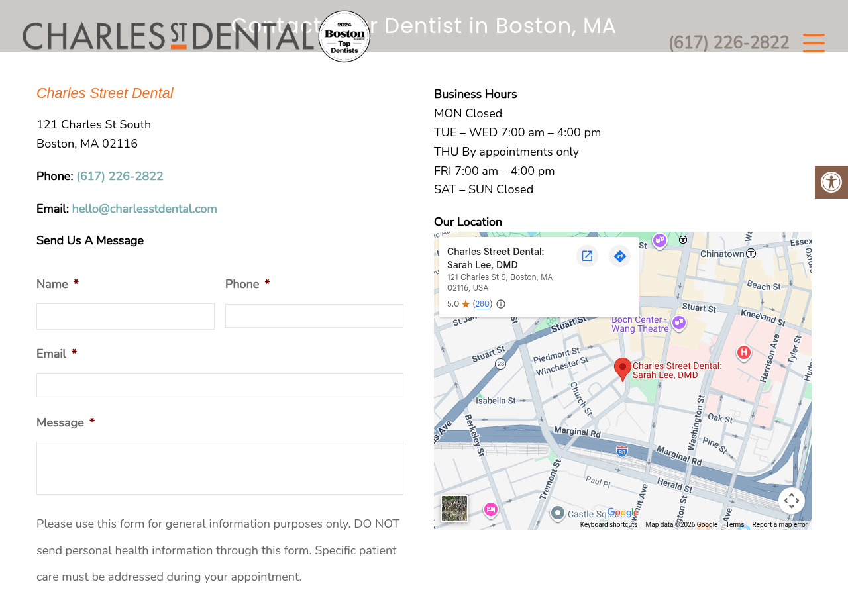Click 'Chinatown' label on map

(723, 254)
